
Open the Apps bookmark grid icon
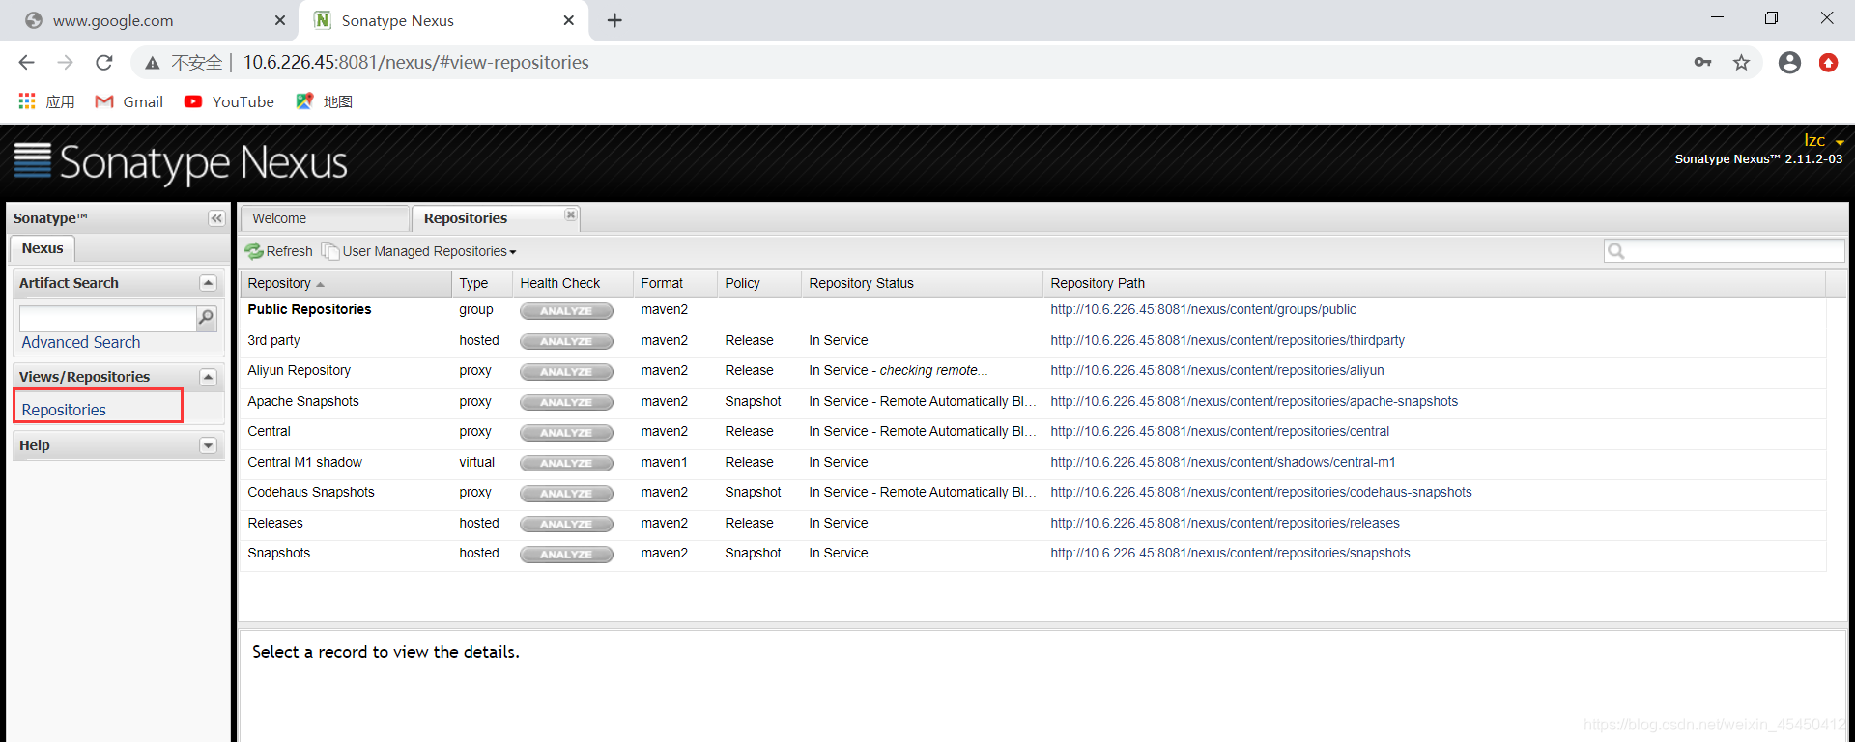click(27, 101)
